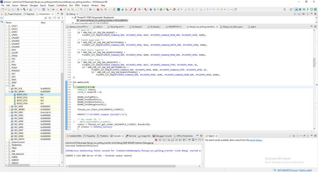Image resolution: width=318 pixels, height=172 pixels.
Task: Click Instruction Stepping Mode icon in Debug view
Action: point(304,14)
